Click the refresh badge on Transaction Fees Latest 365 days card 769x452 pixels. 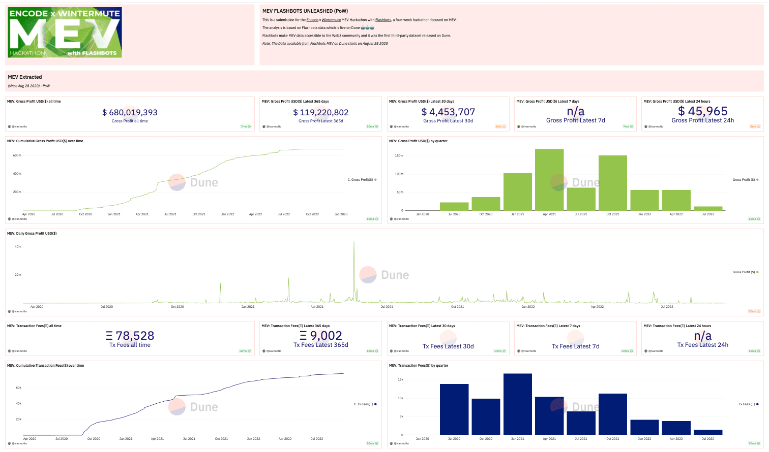coord(373,351)
